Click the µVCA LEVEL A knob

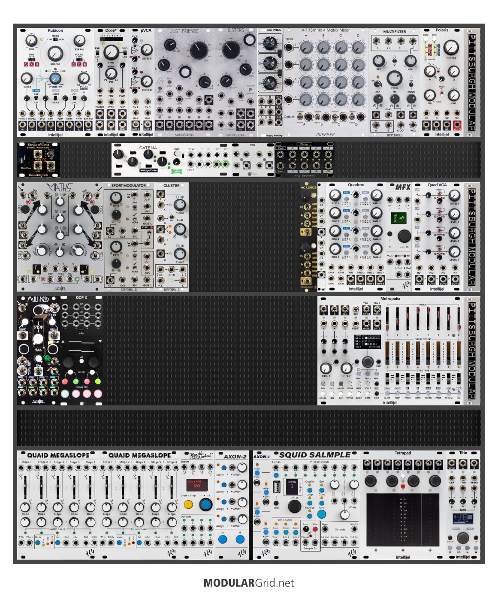(147, 49)
